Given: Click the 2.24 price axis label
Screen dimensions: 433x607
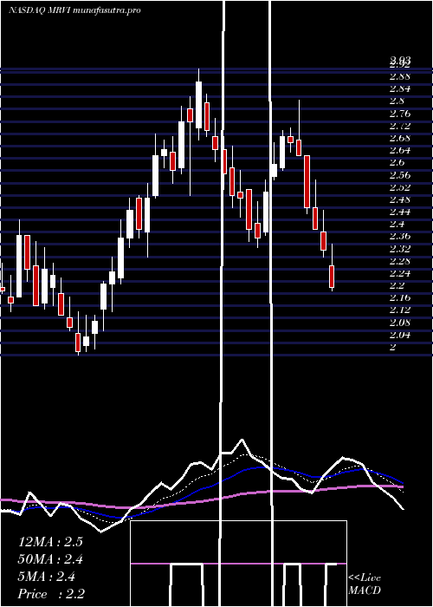Looking at the screenshot, I should [400, 274].
